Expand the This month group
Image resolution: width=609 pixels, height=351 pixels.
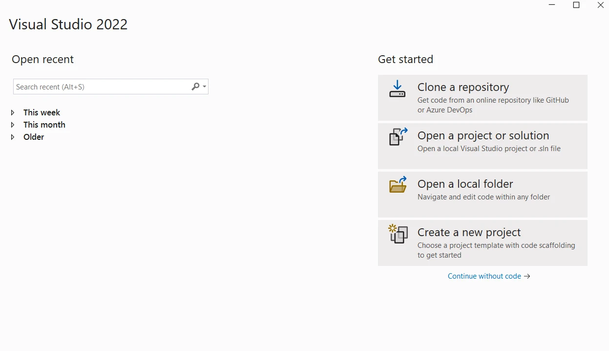pos(13,125)
